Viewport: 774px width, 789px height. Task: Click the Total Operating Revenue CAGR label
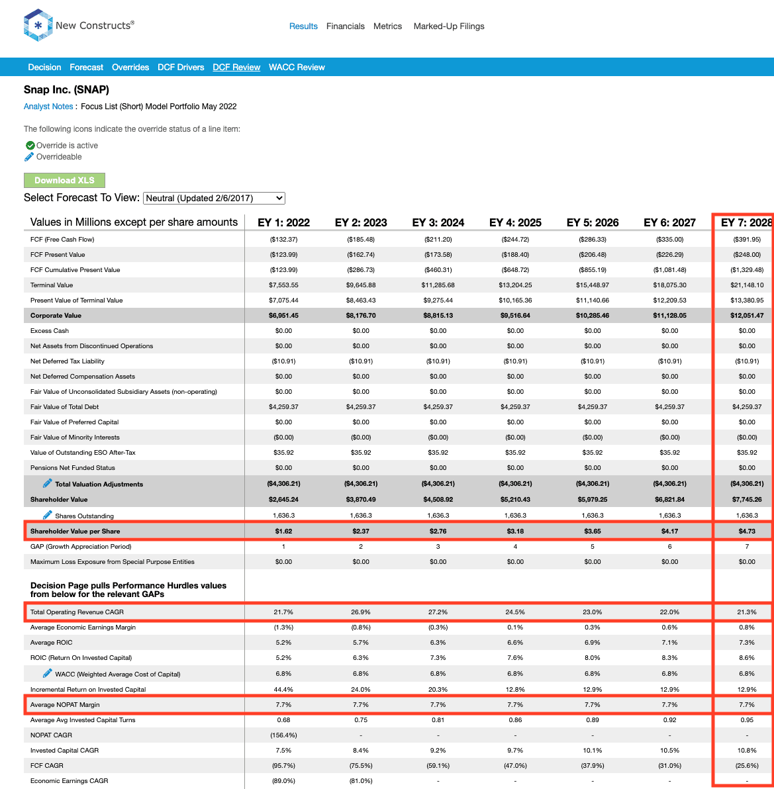click(77, 612)
